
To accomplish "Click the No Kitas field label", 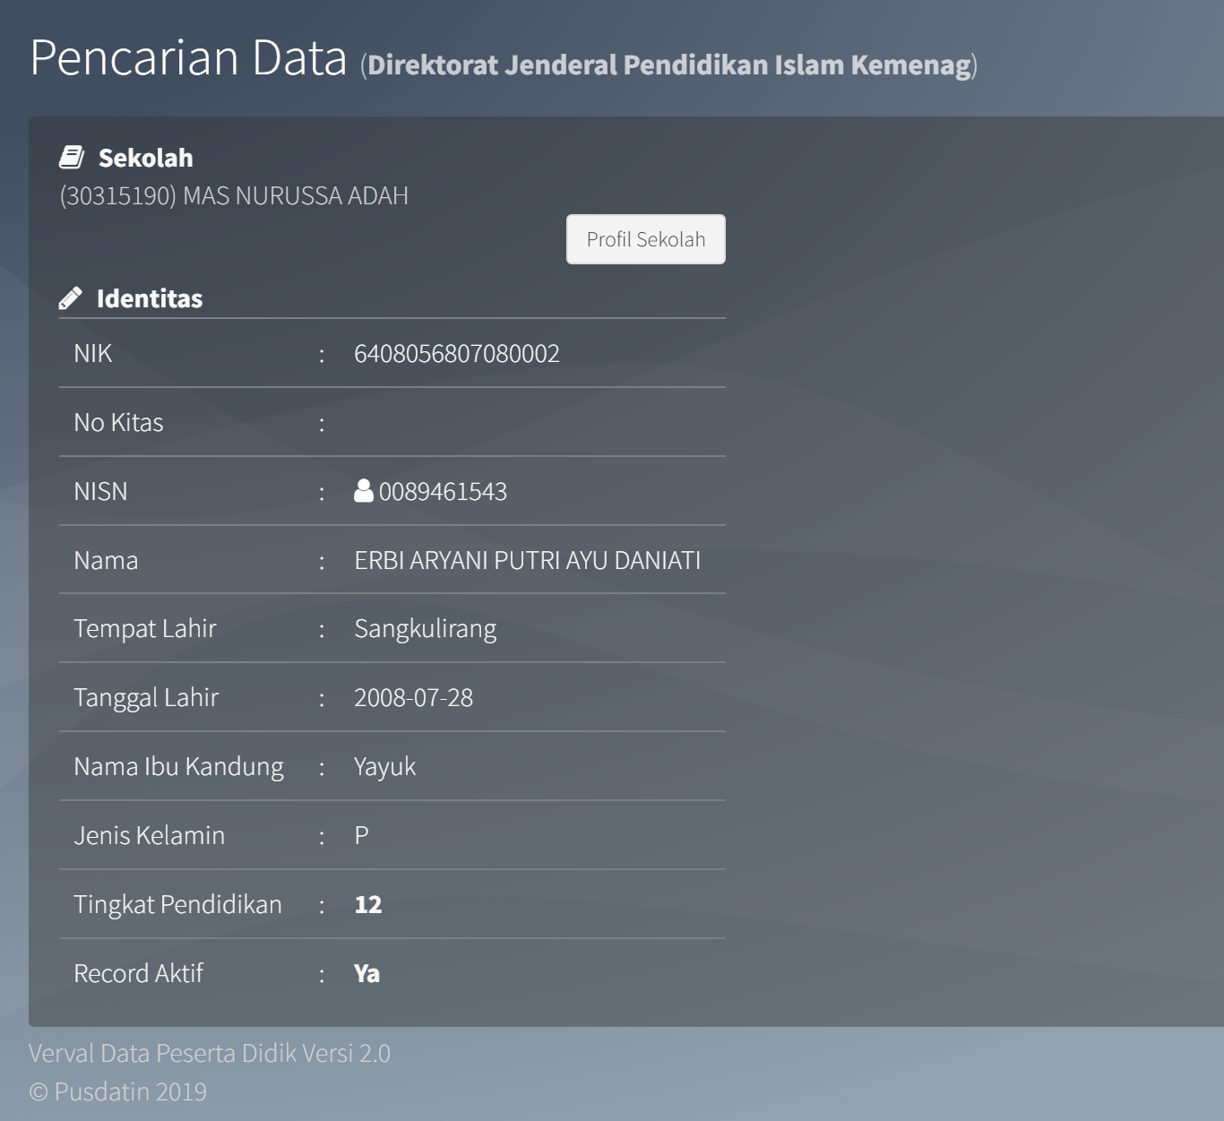I will click(x=118, y=423).
